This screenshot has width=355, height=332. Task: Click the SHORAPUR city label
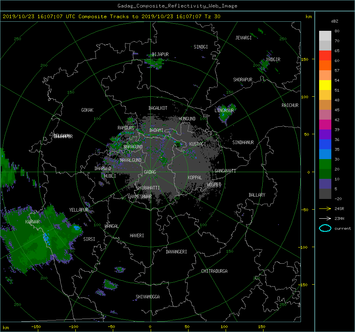[243, 80]
